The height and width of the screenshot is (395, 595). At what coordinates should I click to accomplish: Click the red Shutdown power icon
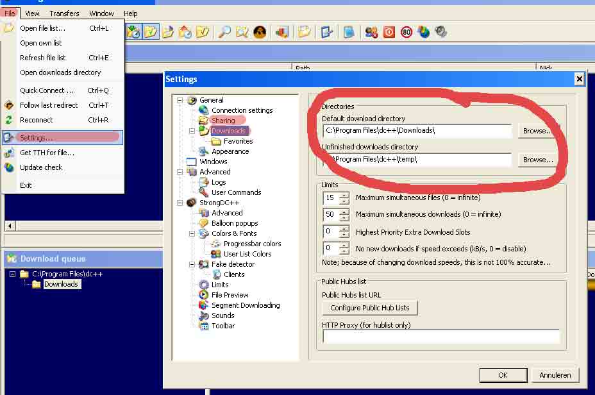point(389,32)
